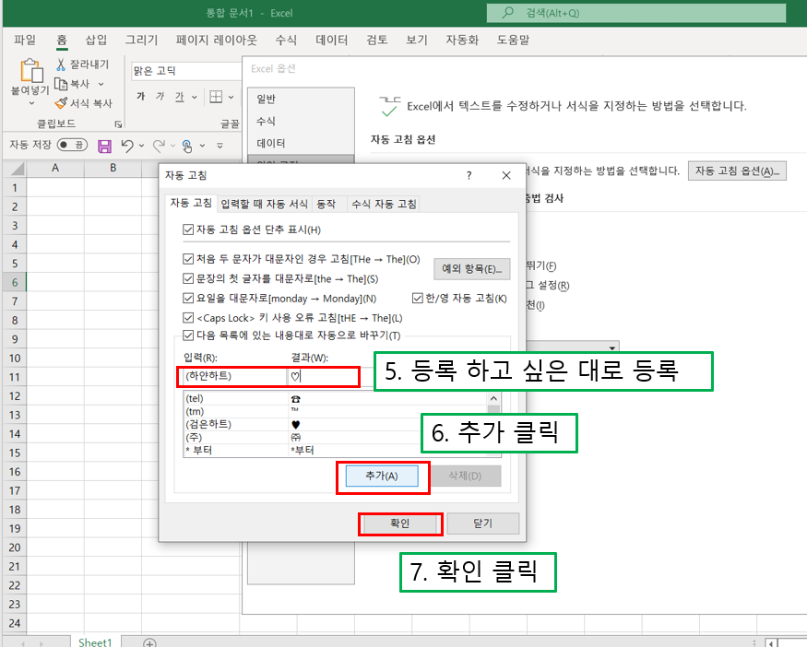This screenshot has width=807, height=647.
Task: Click the Cut scissors icon
Action: pyautogui.click(x=61, y=65)
